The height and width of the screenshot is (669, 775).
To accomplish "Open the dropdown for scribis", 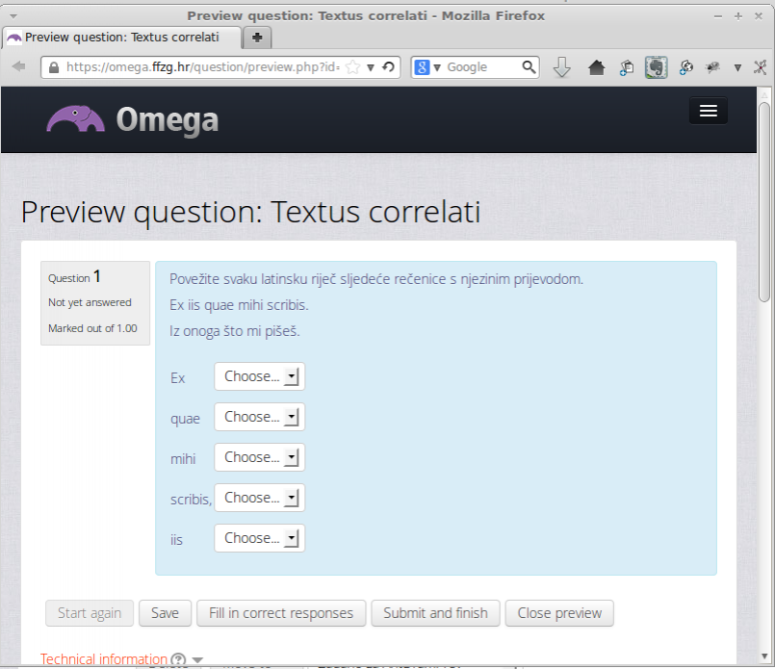I will point(260,498).
